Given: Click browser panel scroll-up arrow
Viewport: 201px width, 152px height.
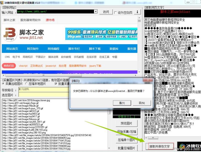Looking at the screenshot, I should click(x=139, y=18).
